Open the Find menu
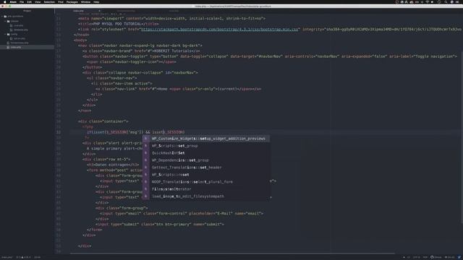Image resolution: width=463 pixels, height=260 pixels. [61, 1]
